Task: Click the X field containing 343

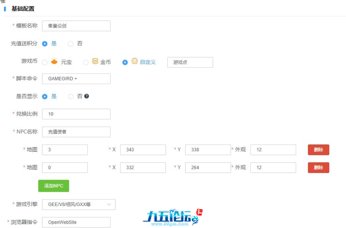Action: coord(143,150)
